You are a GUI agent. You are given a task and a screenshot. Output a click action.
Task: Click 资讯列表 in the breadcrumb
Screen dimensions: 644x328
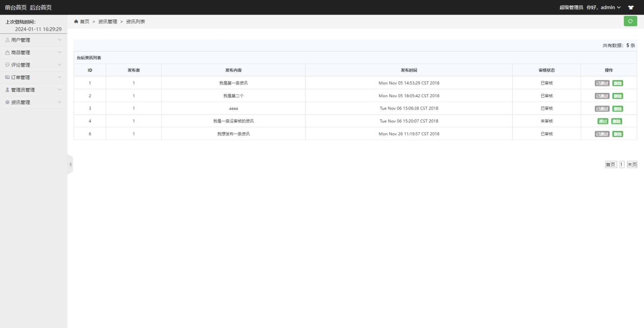pos(135,22)
